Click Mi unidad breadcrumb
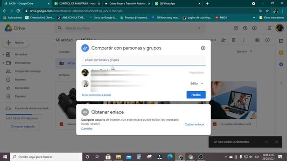Screen dimensions: 287x161 (64, 40)
